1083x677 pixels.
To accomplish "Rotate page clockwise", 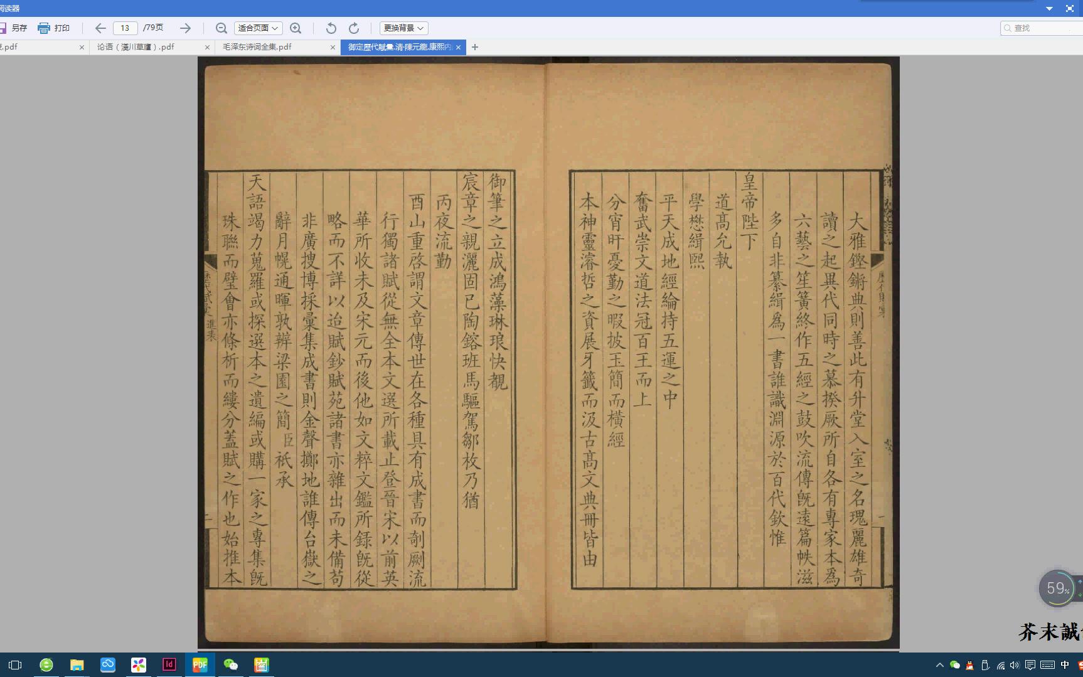I will pos(354,28).
